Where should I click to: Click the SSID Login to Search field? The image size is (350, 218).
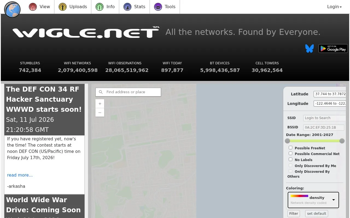pos(325,118)
